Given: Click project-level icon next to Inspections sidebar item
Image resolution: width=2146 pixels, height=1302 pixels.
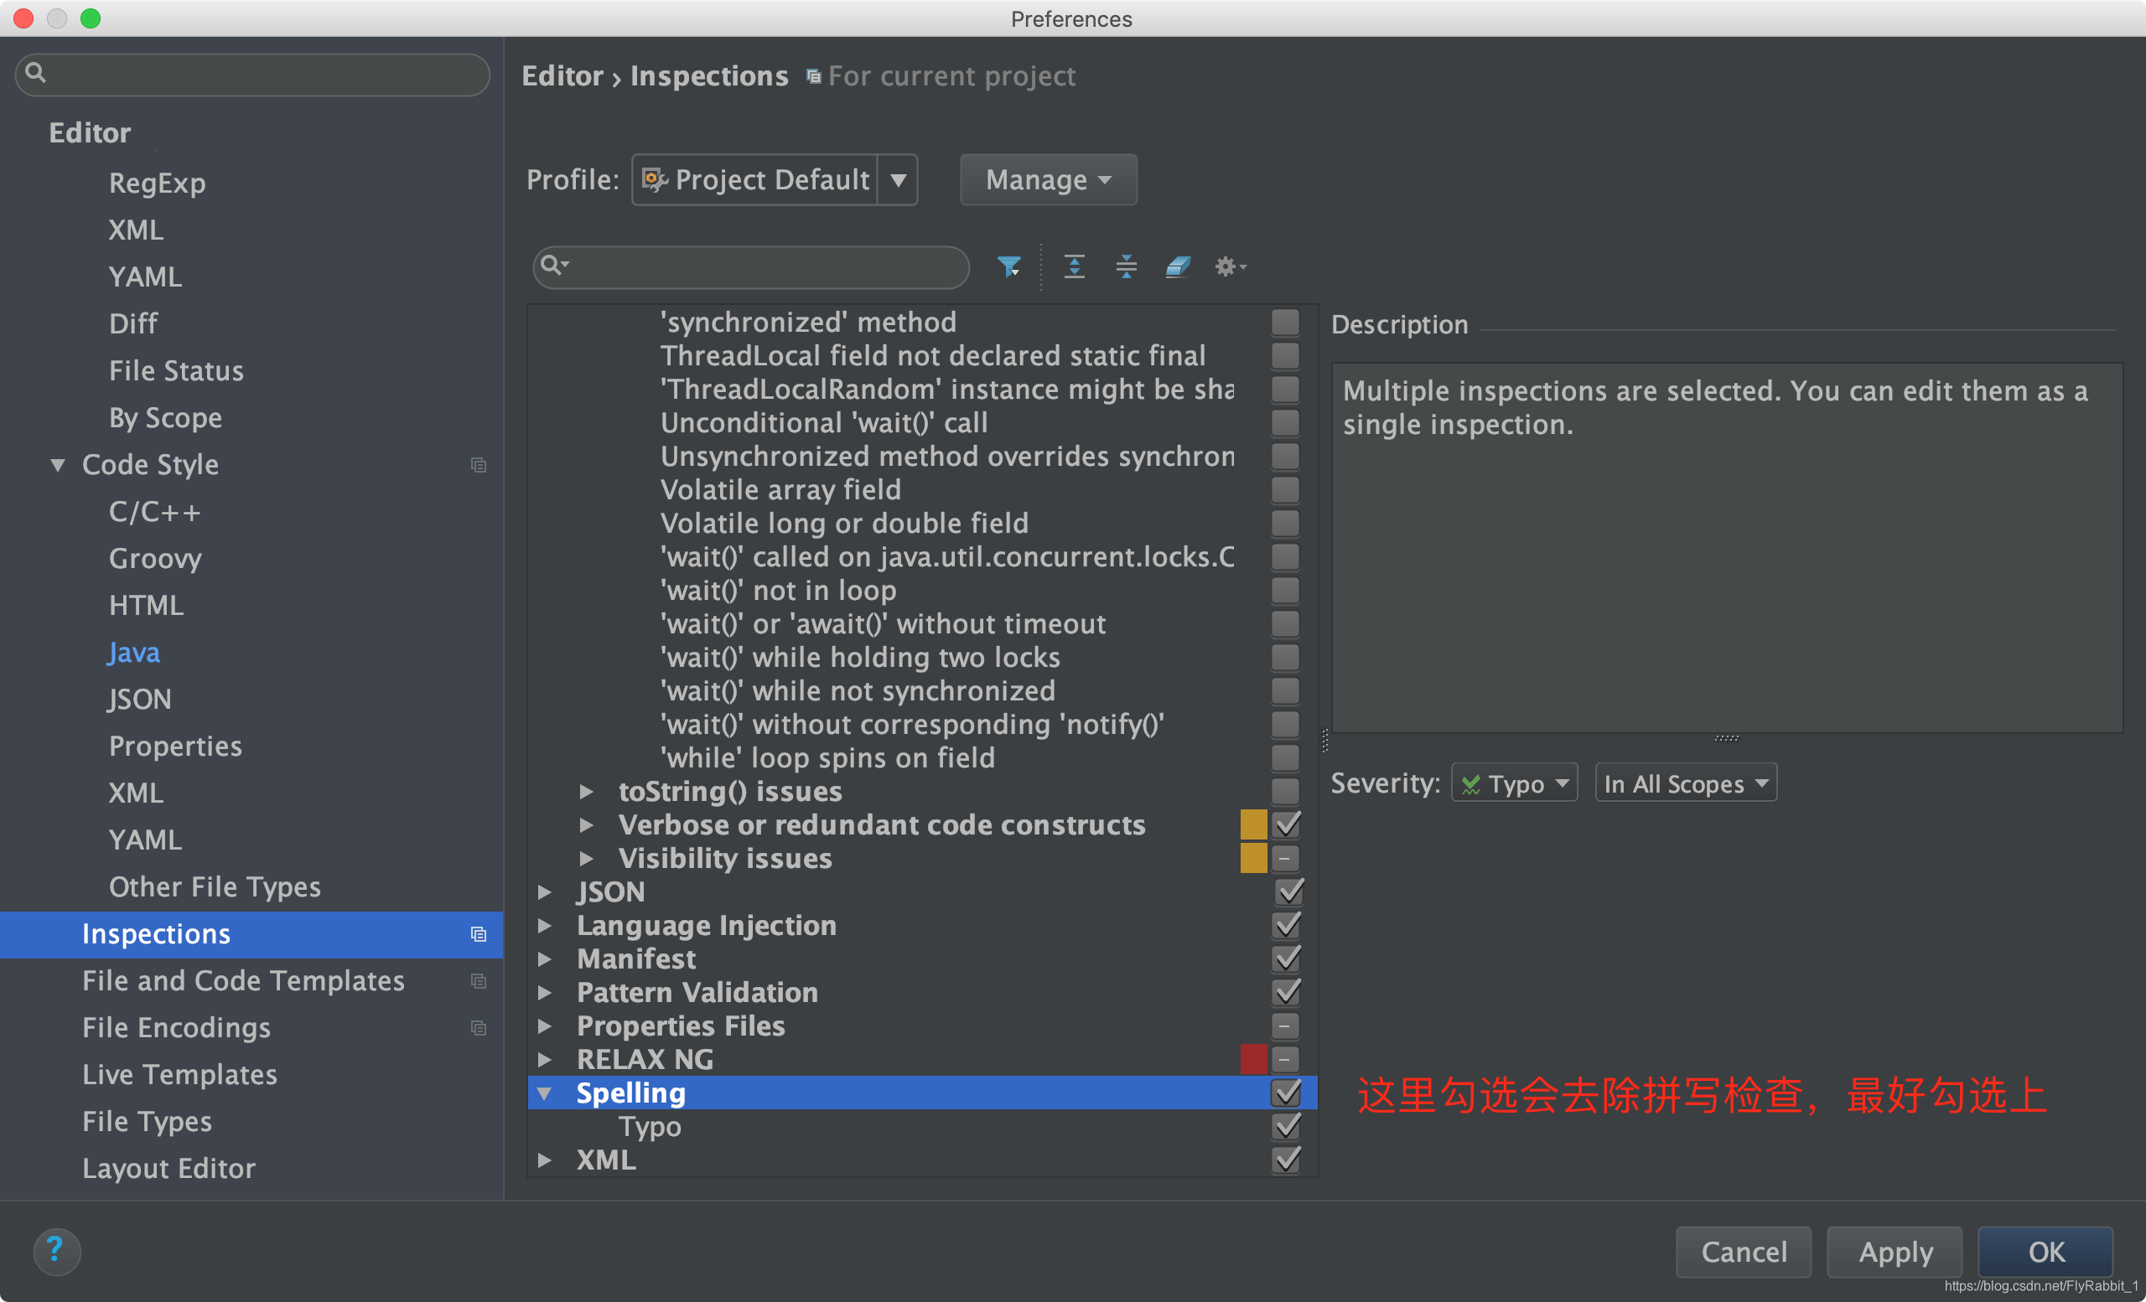Looking at the screenshot, I should click(478, 934).
